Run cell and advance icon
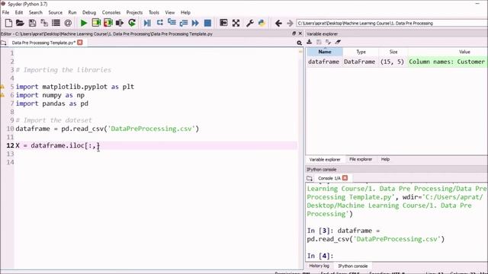This screenshot has height=274, width=488. tap(108, 23)
